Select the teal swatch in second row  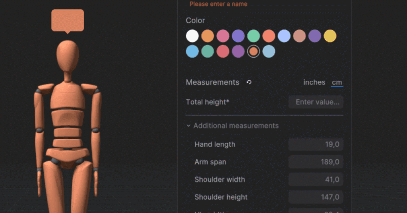pyautogui.click(x=207, y=51)
